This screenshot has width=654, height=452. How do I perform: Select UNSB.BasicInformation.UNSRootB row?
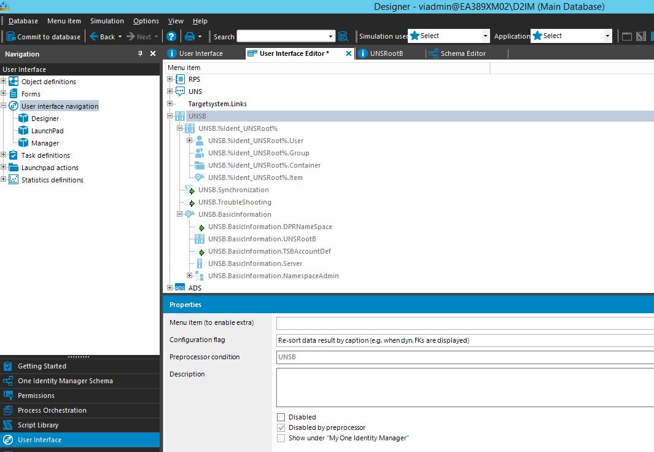pos(262,239)
